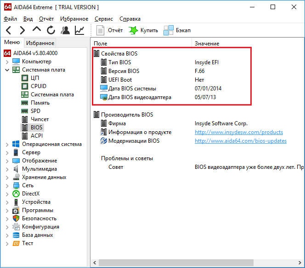The height and width of the screenshot is (268, 305).
Task: Expand the Тест tree node
Action: tap(7, 244)
